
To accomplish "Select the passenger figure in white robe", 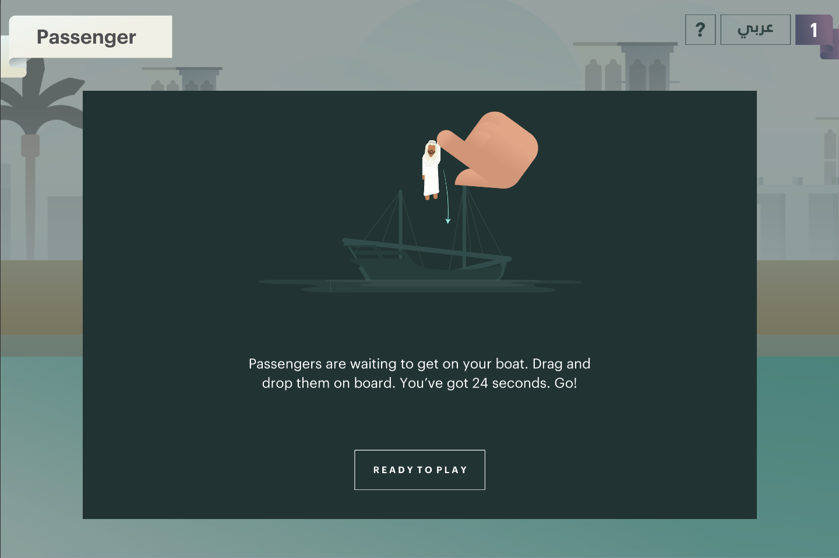I will [x=431, y=170].
